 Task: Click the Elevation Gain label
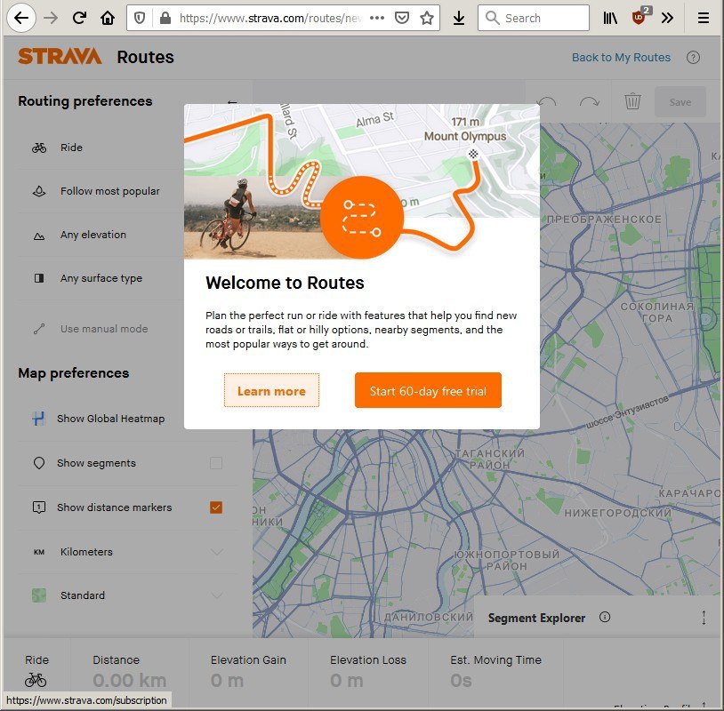click(x=248, y=659)
